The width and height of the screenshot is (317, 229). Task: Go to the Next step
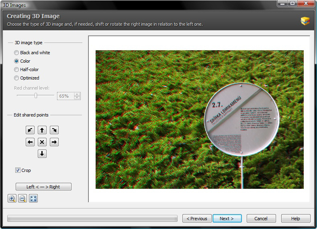[x=227, y=219]
